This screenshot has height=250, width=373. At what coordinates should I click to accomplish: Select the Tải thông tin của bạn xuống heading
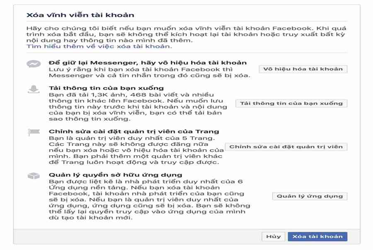(106, 88)
